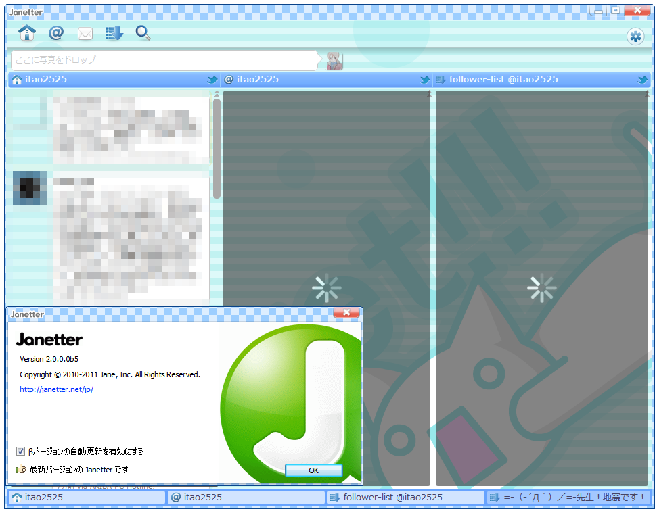Switch to bottom @ itao2525 tab

[x=246, y=498]
